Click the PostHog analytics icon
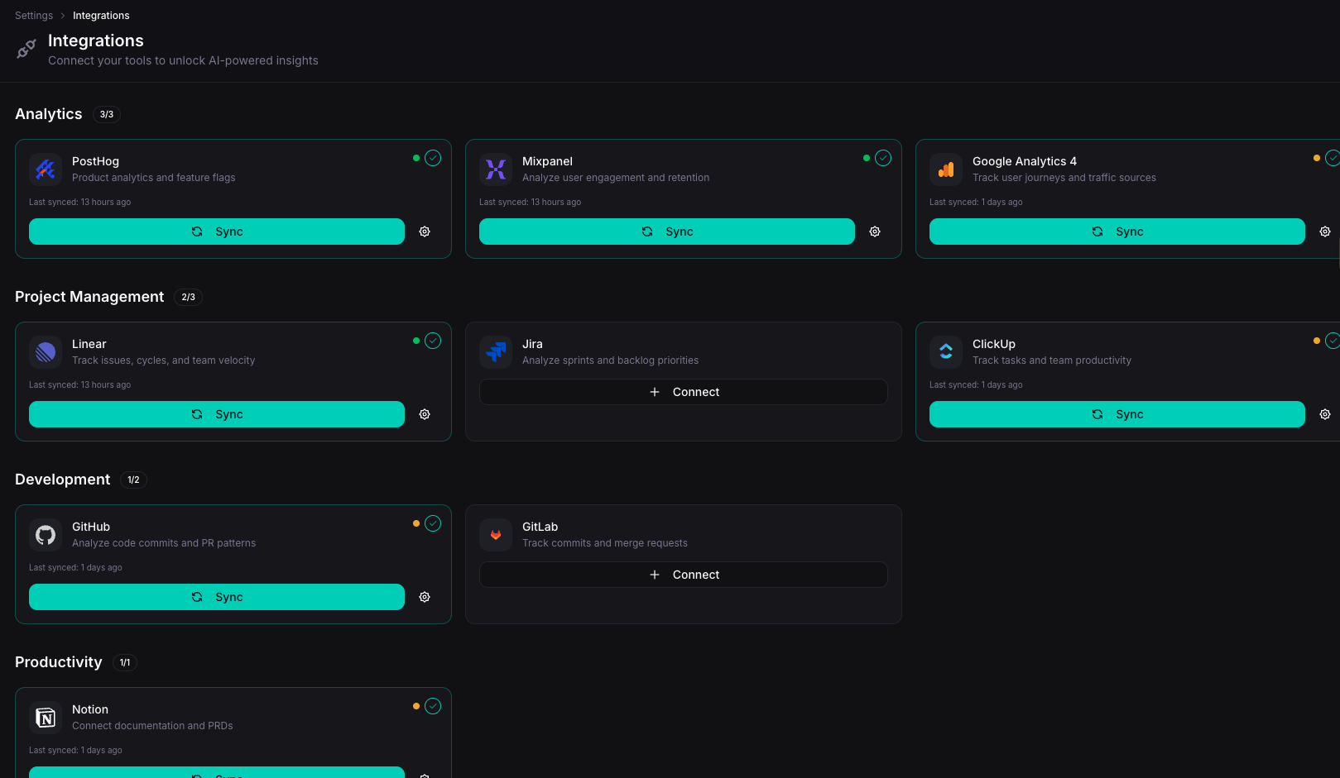This screenshot has height=778, width=1340. (46, 169)
